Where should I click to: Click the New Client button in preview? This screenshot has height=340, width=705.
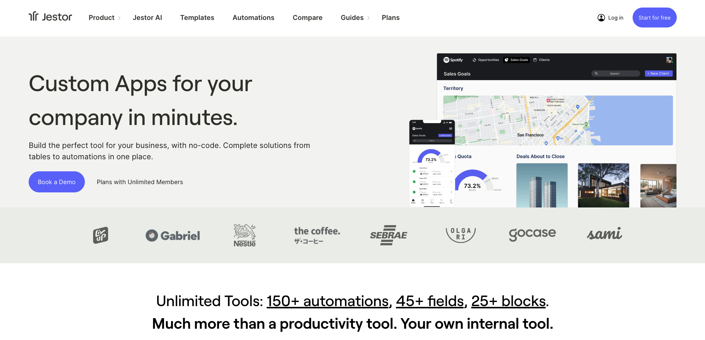click(x=659, y=73)
